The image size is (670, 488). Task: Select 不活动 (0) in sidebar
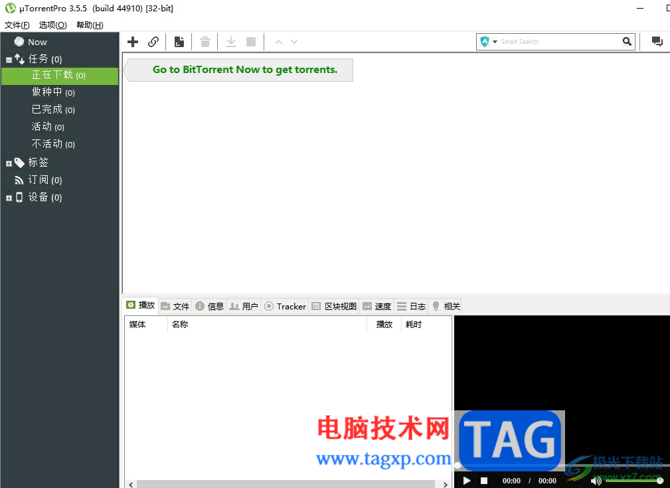[53, 144]
